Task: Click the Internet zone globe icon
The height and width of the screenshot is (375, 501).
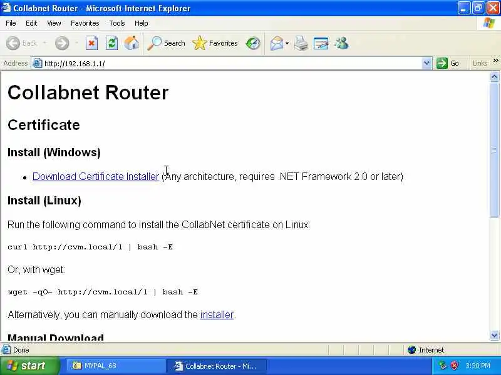Action: [x=411, y=350]
